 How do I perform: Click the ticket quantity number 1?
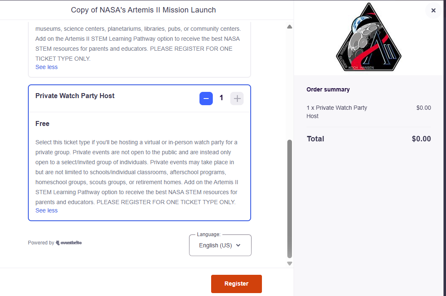click(x=222, y=98)
